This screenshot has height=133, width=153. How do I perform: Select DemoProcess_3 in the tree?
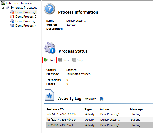(x=26, y=21)
